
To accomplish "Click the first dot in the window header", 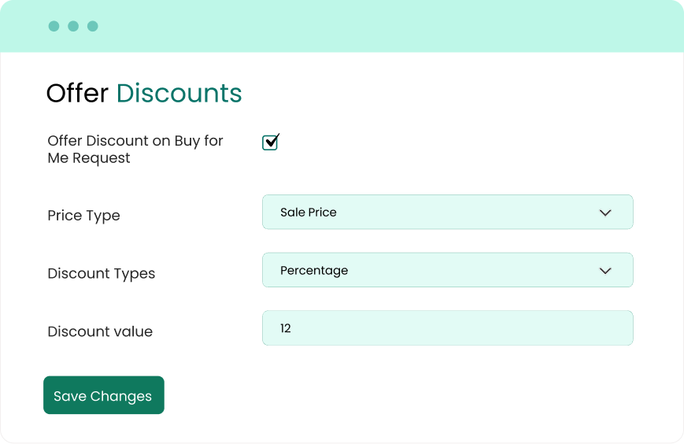I will point(54,26).
